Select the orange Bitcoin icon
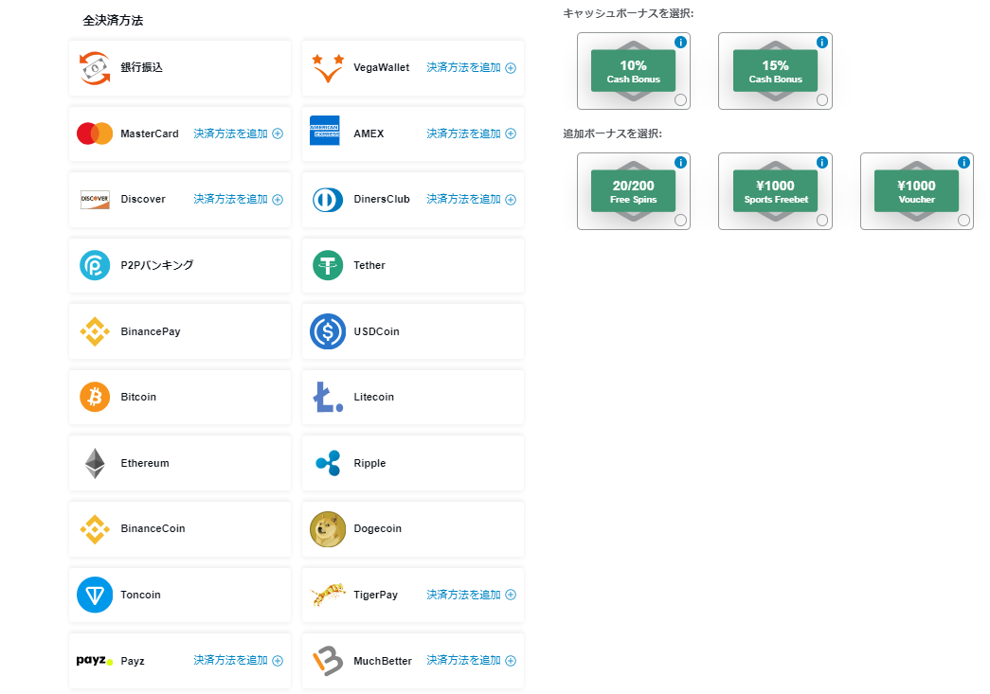 [95, 397]
